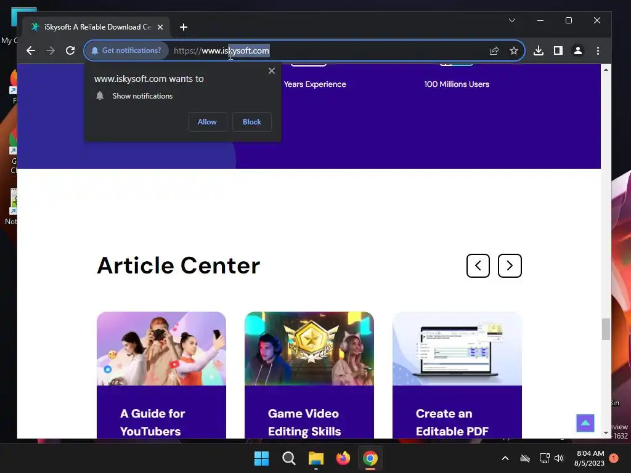The height and width of the screenshot is (473, 631).
Task: Click the cloud sync tray icon
Action: pyautogui.click(x=525, y=458)
